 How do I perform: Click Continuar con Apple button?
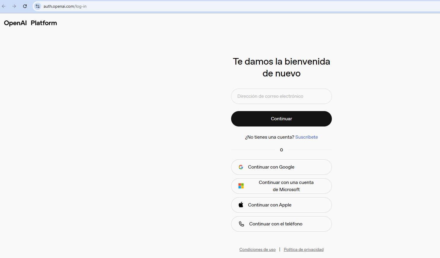281,205
